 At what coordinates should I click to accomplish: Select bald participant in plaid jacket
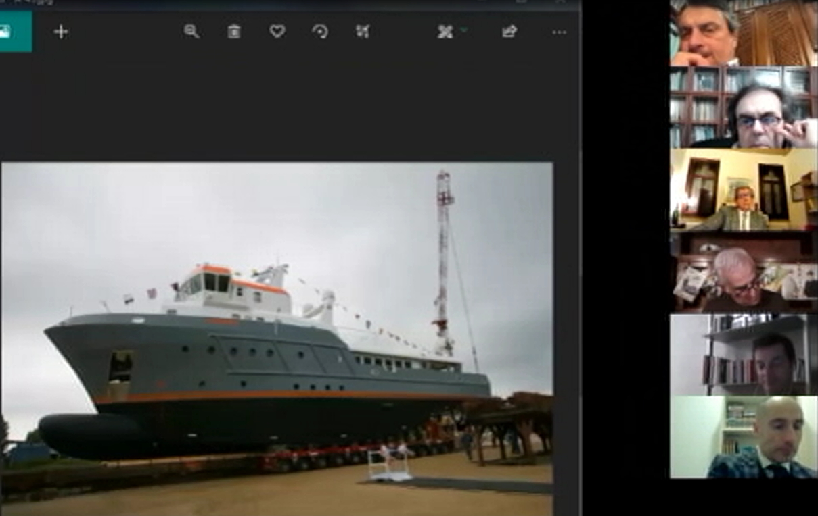tap(744, 437)
